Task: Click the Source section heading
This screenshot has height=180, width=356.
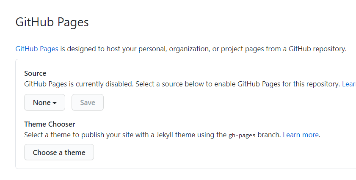Action: [35, 73]
